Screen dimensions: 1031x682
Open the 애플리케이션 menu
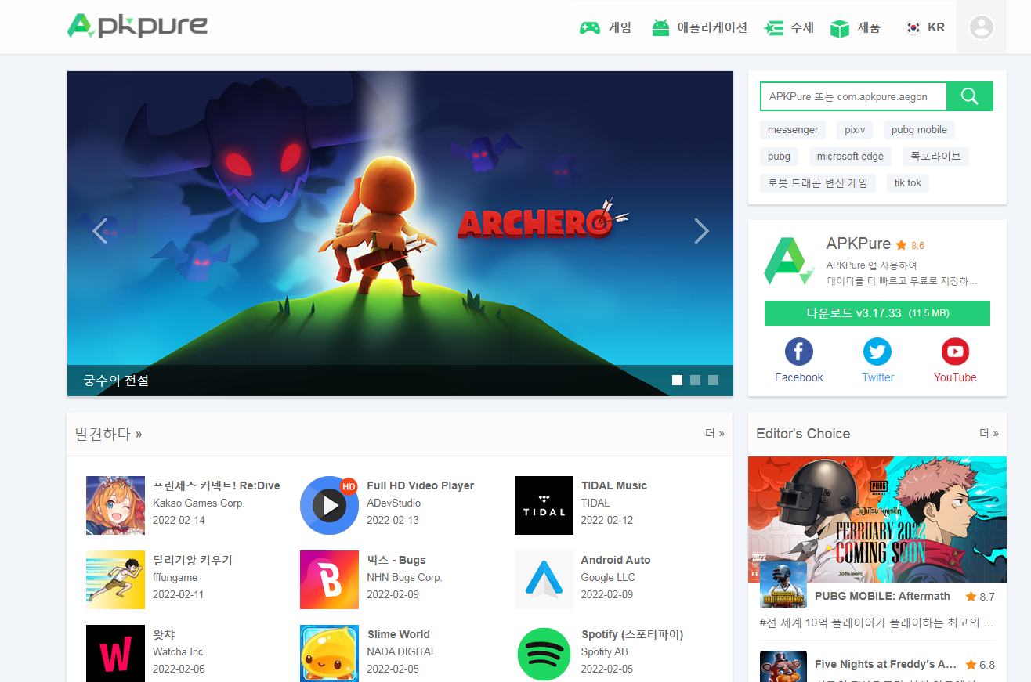tap(712, 27)
